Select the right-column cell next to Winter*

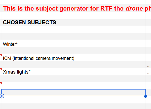point(148,44)
